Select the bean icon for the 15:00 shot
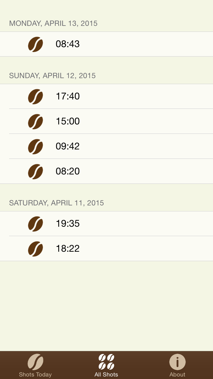Image resolution: width=213 pixels, height=379 pixels. [x=35, y=122]
